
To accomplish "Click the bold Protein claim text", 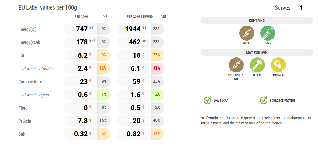I will point(212,118).
